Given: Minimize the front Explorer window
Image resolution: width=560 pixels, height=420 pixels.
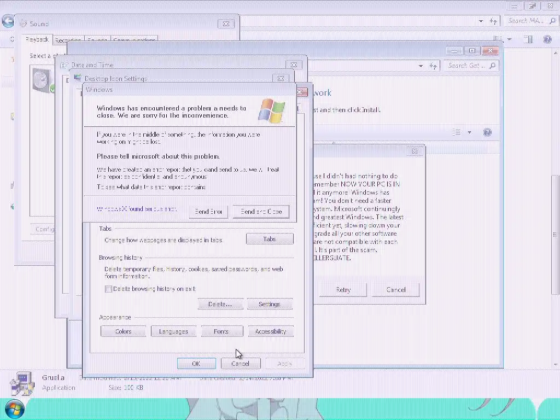Looking at the screenshot, I should point(454,51).
